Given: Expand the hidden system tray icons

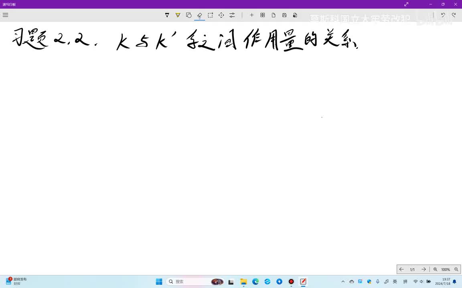Looking at the screenshot, I should click(343, 282).
